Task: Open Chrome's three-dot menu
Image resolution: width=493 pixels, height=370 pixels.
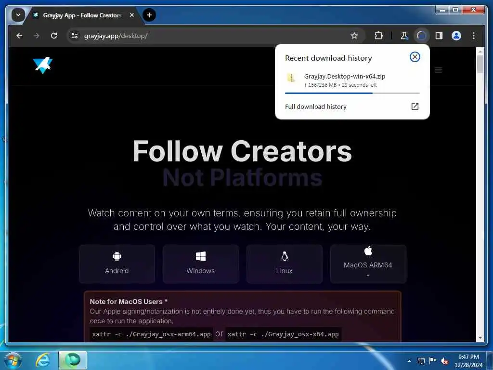Action: pos(474,36)
